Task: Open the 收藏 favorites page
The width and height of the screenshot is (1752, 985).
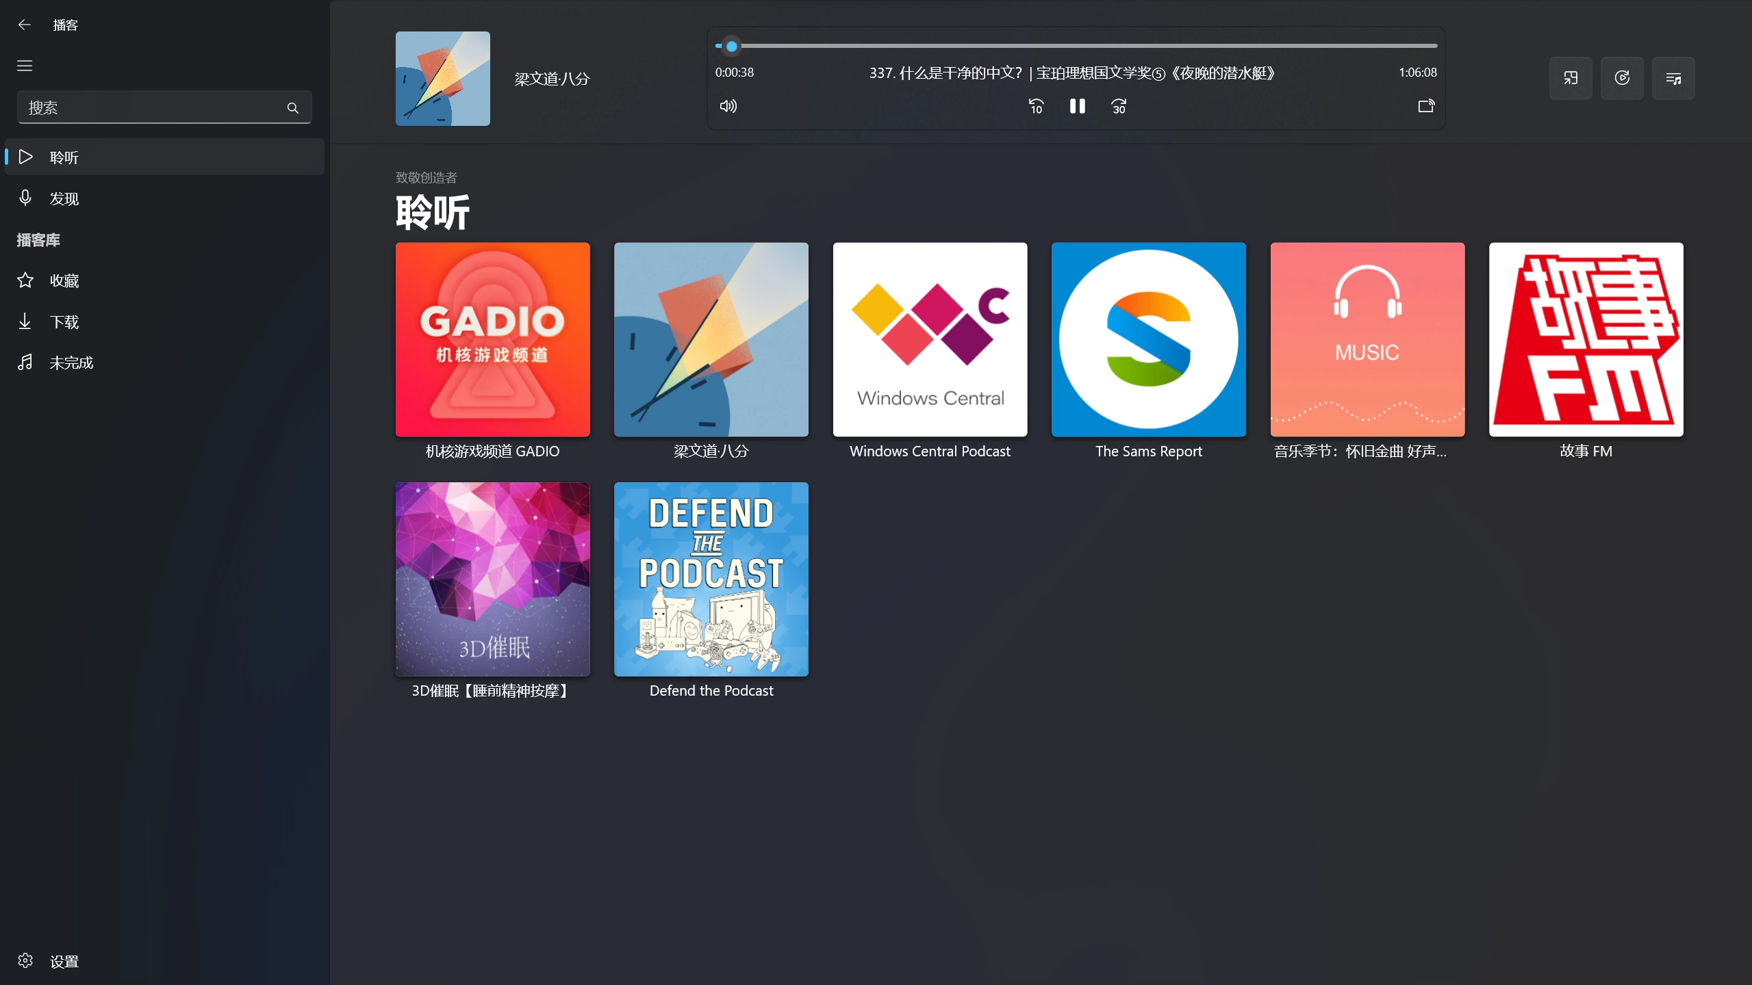Action: [x=164, y=280]
